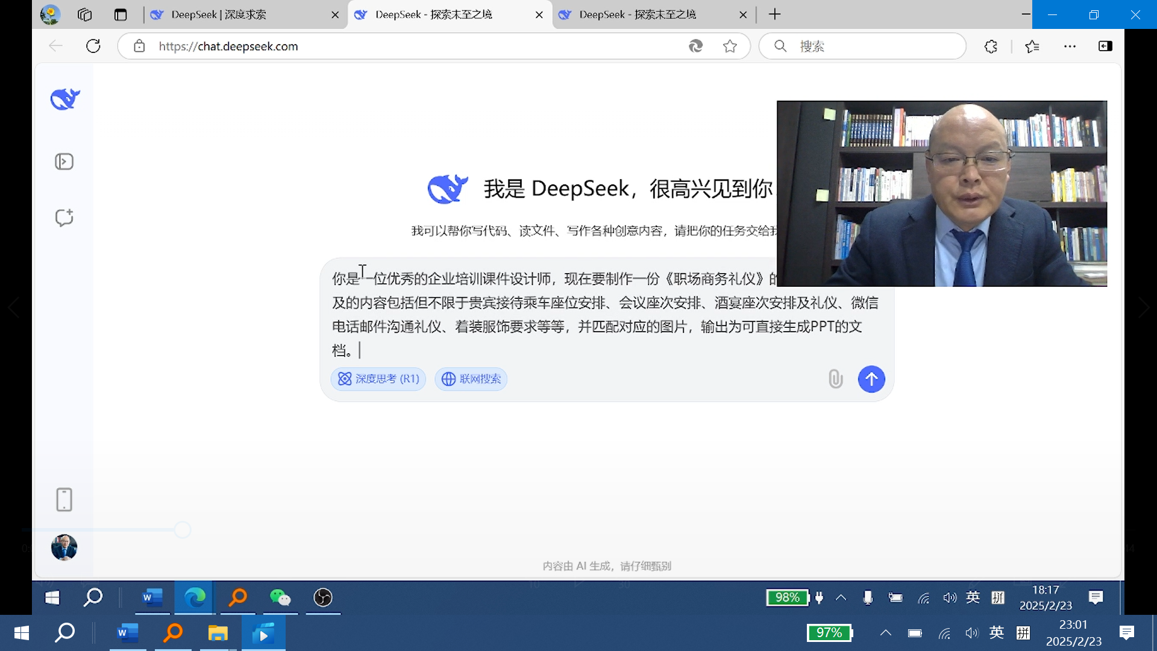Viewport: 1157px width, 651px height.
Task: Open the browser settings and more menu
Action: [1070, 46]
